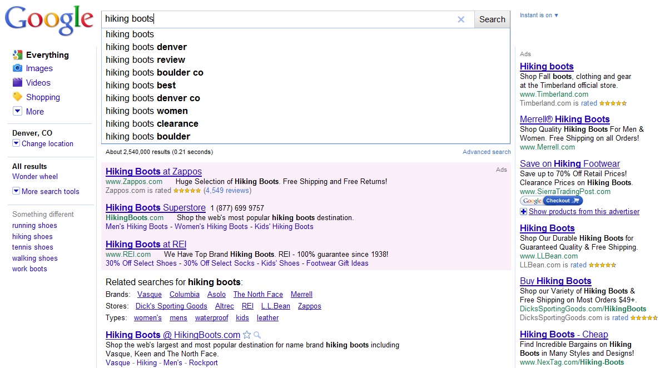Click related type leather

[267, 318]
